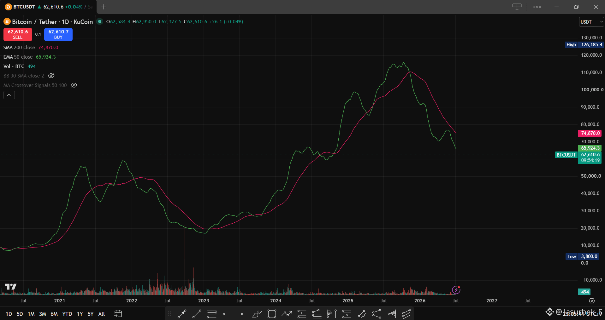This screenshot has height=320, width=605.
Task: Select the diagonal multi-line channel tool
Action: click(x=406, y=314)
